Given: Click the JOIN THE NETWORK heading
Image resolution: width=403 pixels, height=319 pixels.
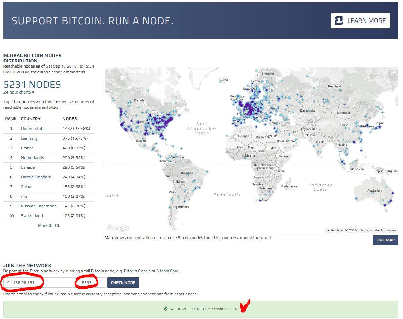Looking at the screenshot, I should (27, 265).
